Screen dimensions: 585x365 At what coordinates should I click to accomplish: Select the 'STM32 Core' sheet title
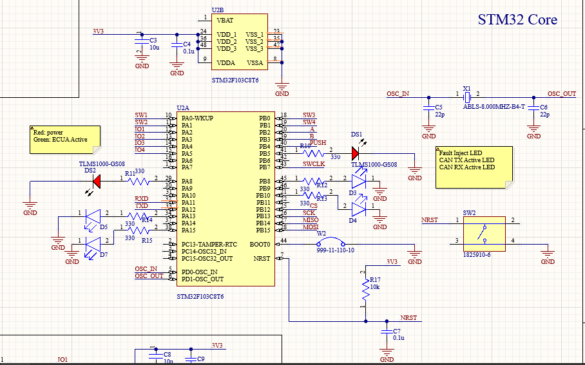coord(517,20)
